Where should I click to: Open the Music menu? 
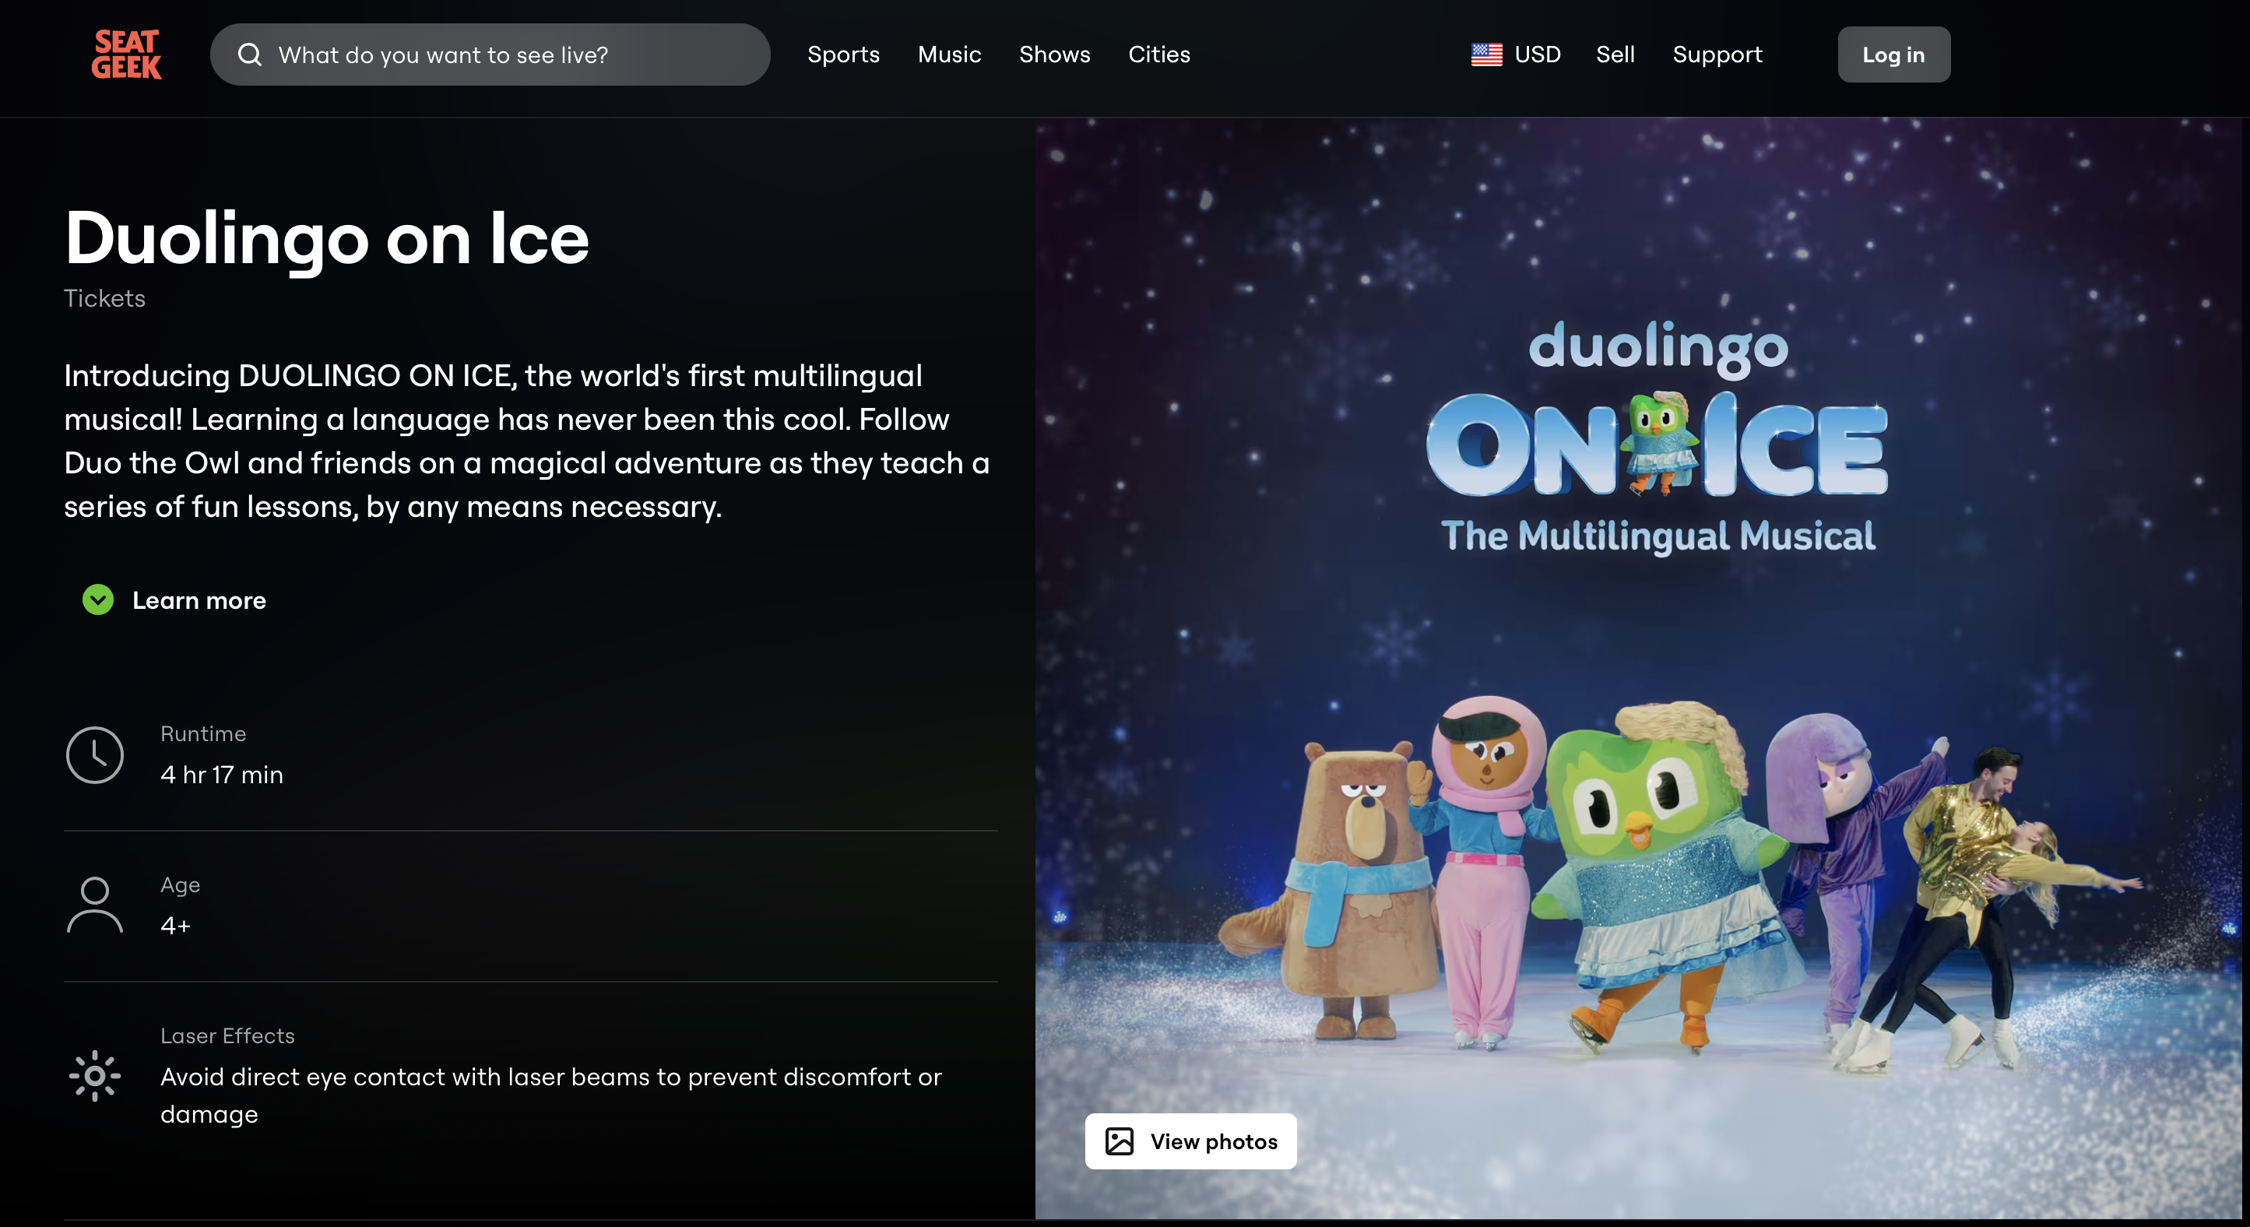click(949, 55)
